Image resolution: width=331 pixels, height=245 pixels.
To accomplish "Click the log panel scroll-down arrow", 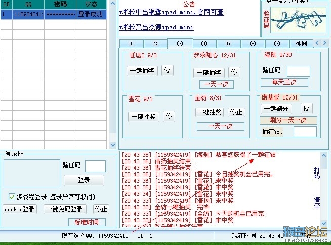I will 324,223.
